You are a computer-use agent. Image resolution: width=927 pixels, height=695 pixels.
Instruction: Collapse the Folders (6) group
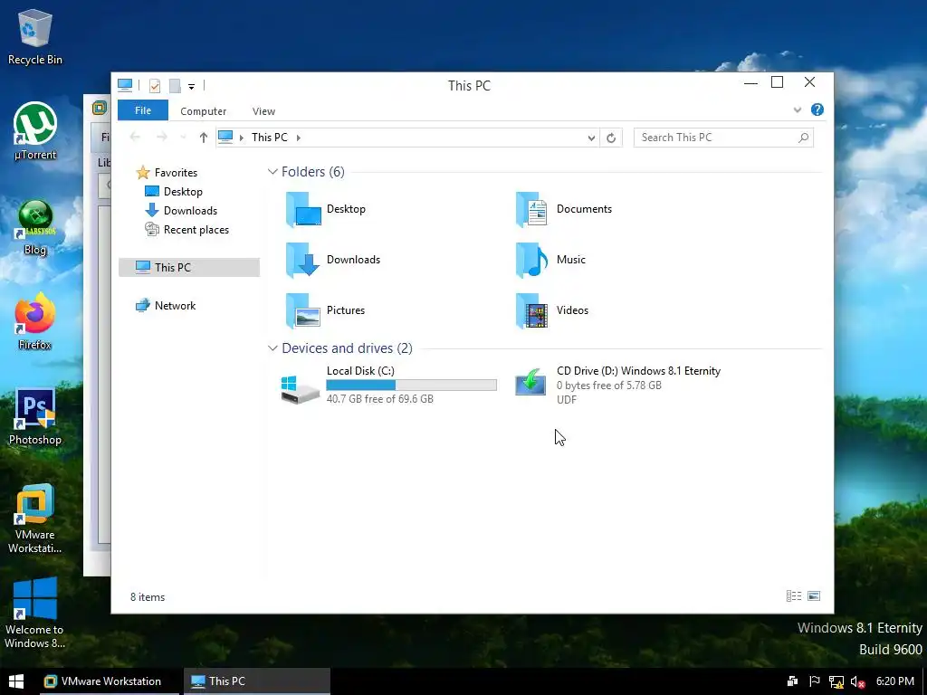[x=272, y=172]
